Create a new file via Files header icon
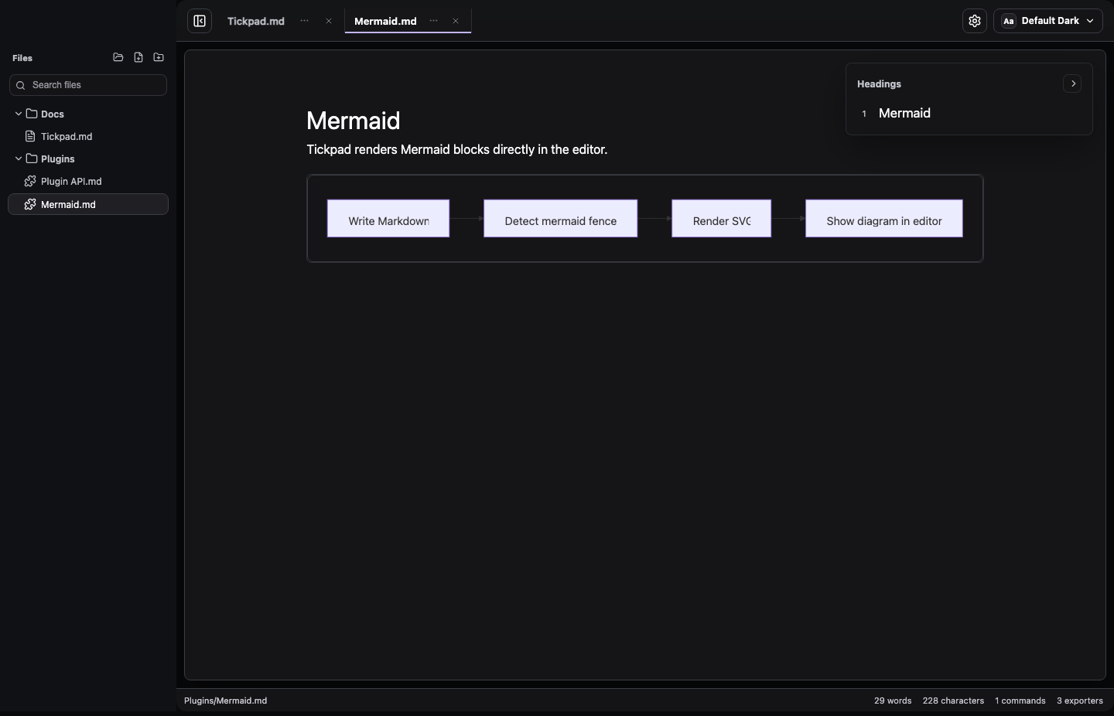 (x=138, y=57)
